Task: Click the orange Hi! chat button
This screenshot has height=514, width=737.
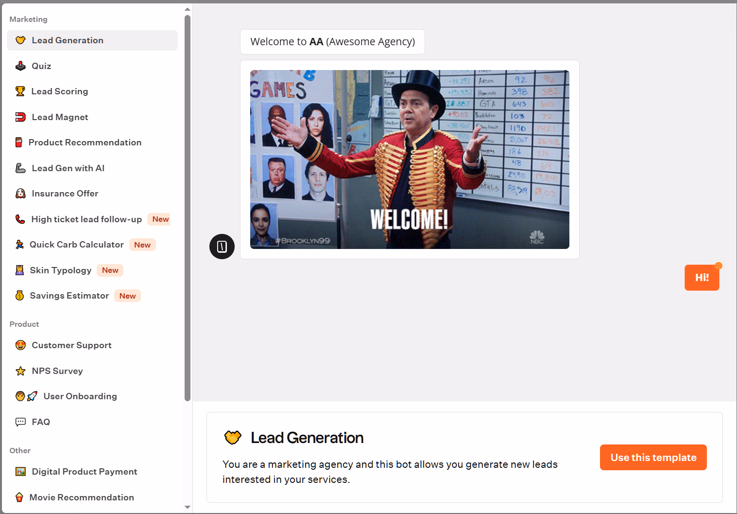Action: [702, 278]
